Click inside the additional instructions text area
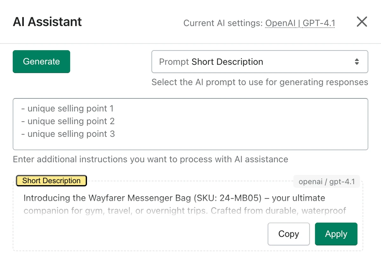This screenshot has height=254, width=381. point(190,124)
